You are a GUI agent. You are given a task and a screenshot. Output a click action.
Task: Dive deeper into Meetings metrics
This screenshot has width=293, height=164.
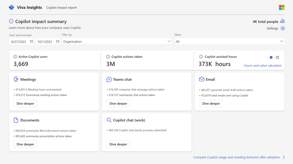(x=25, y=103)
